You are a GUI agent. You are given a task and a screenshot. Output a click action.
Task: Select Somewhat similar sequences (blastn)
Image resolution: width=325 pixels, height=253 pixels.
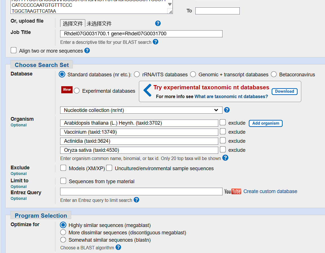point(63,240)
